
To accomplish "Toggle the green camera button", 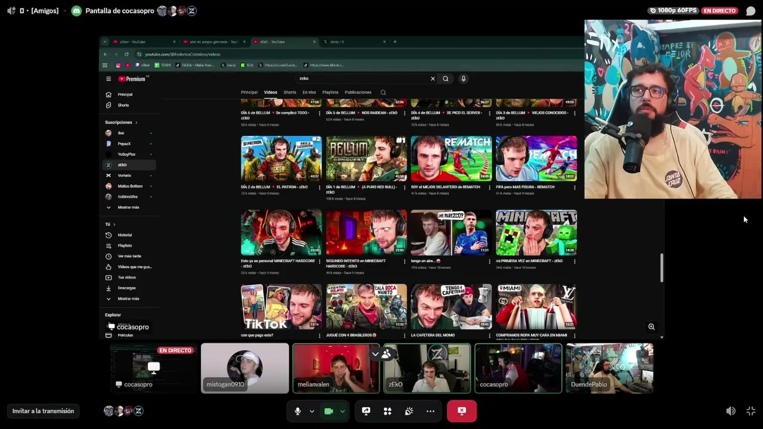I will point(328,411).
